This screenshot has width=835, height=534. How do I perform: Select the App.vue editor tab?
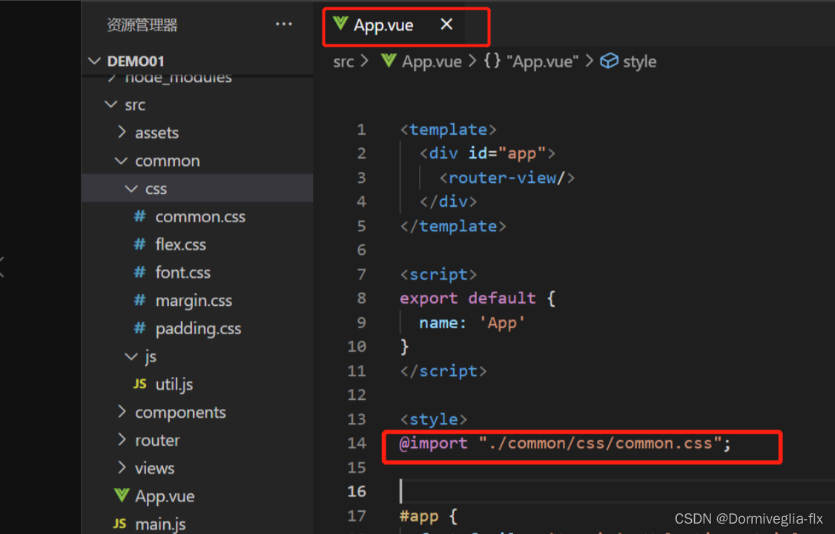click(x=394, y=25)
